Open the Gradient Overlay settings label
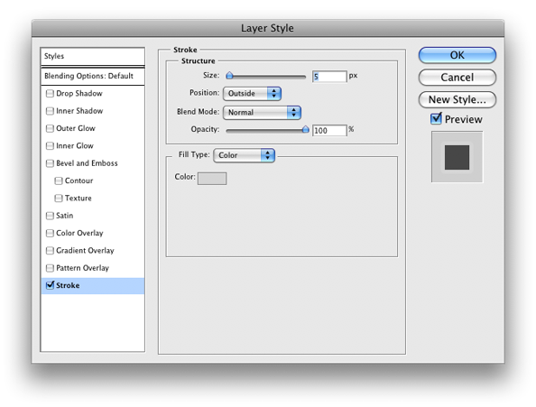Screen dimensions: 536x407 (x=85, y=250)
